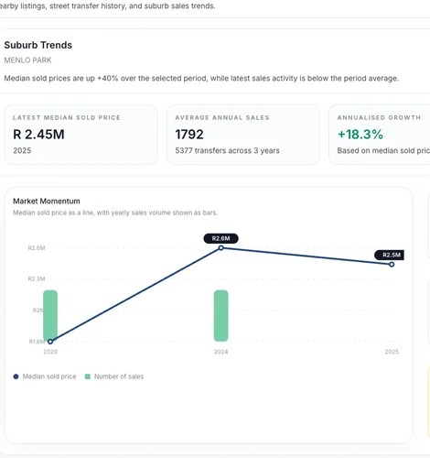The height and width of the screenshot is (458, 430).
Task: Click the dark blue Median sold price legend dot
Action: 16,376
